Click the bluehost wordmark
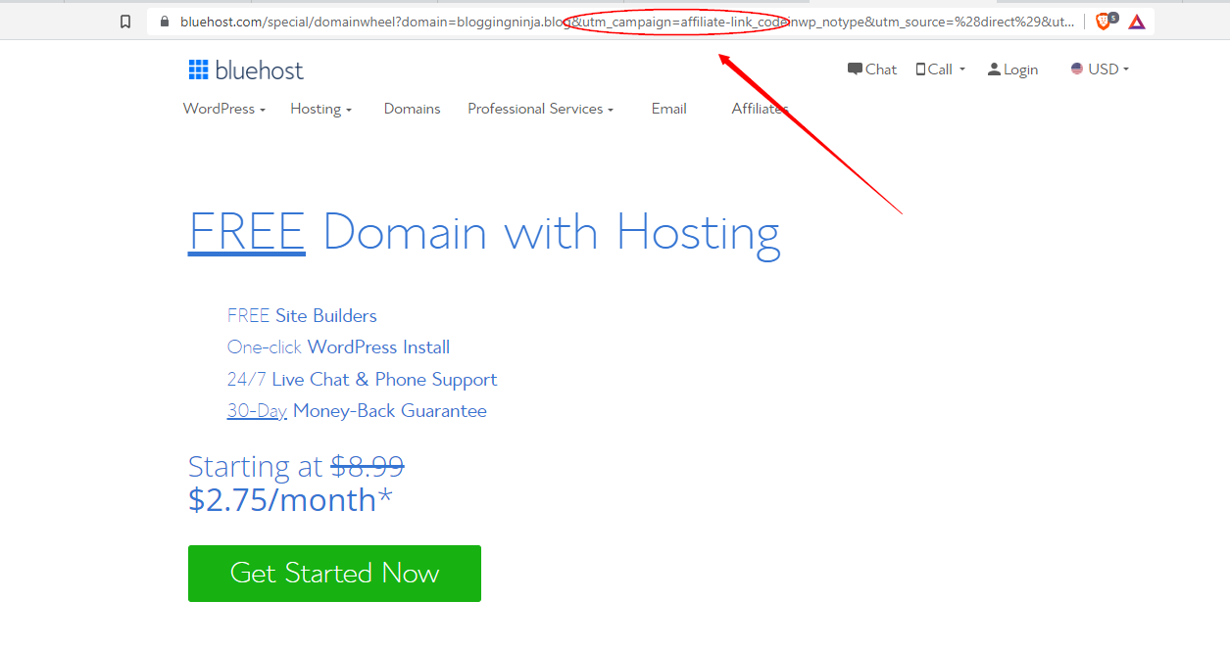1230x647 pixels. click(x=260, y=70)
